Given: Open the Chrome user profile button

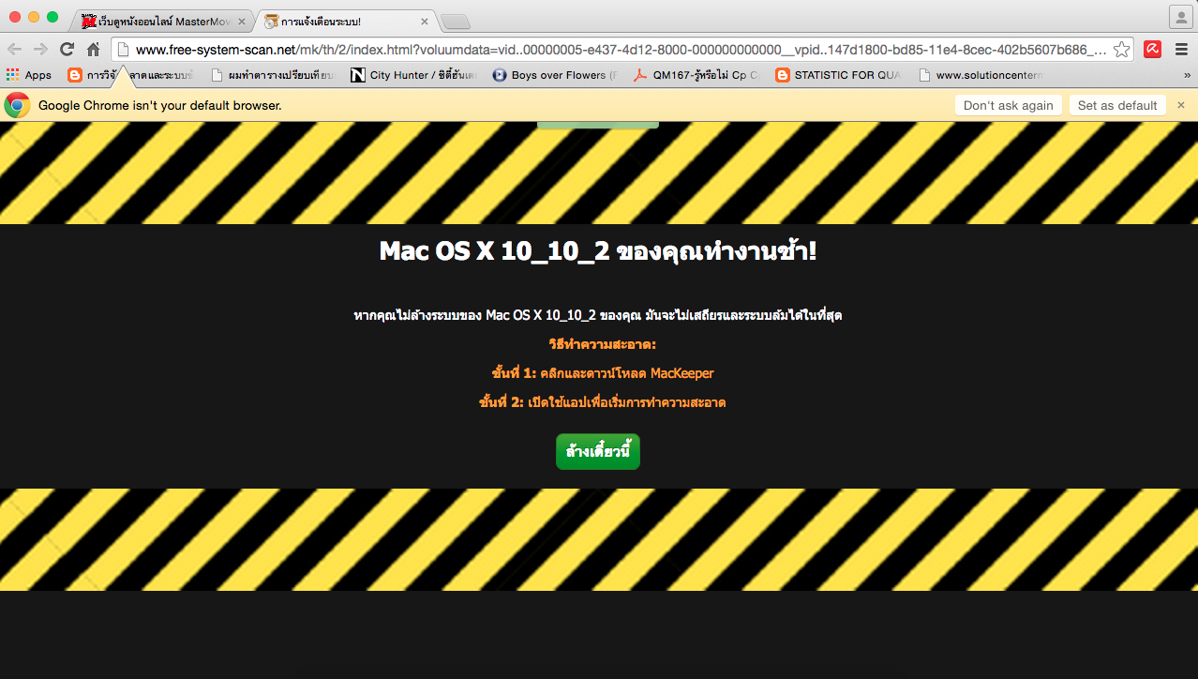Looking at the screenshot, I should [x=1180, y=17].
